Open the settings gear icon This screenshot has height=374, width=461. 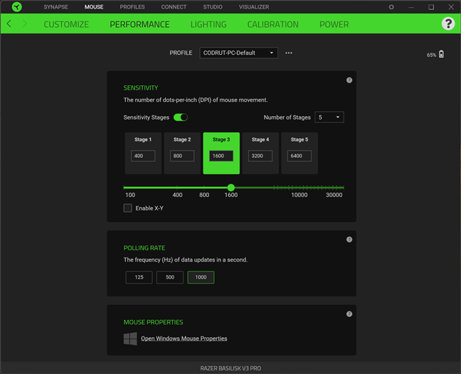tap(391, 7)
